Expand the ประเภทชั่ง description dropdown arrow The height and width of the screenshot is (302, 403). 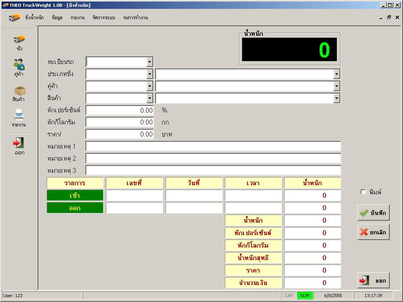pyautogui.click(x=337, y=74)
